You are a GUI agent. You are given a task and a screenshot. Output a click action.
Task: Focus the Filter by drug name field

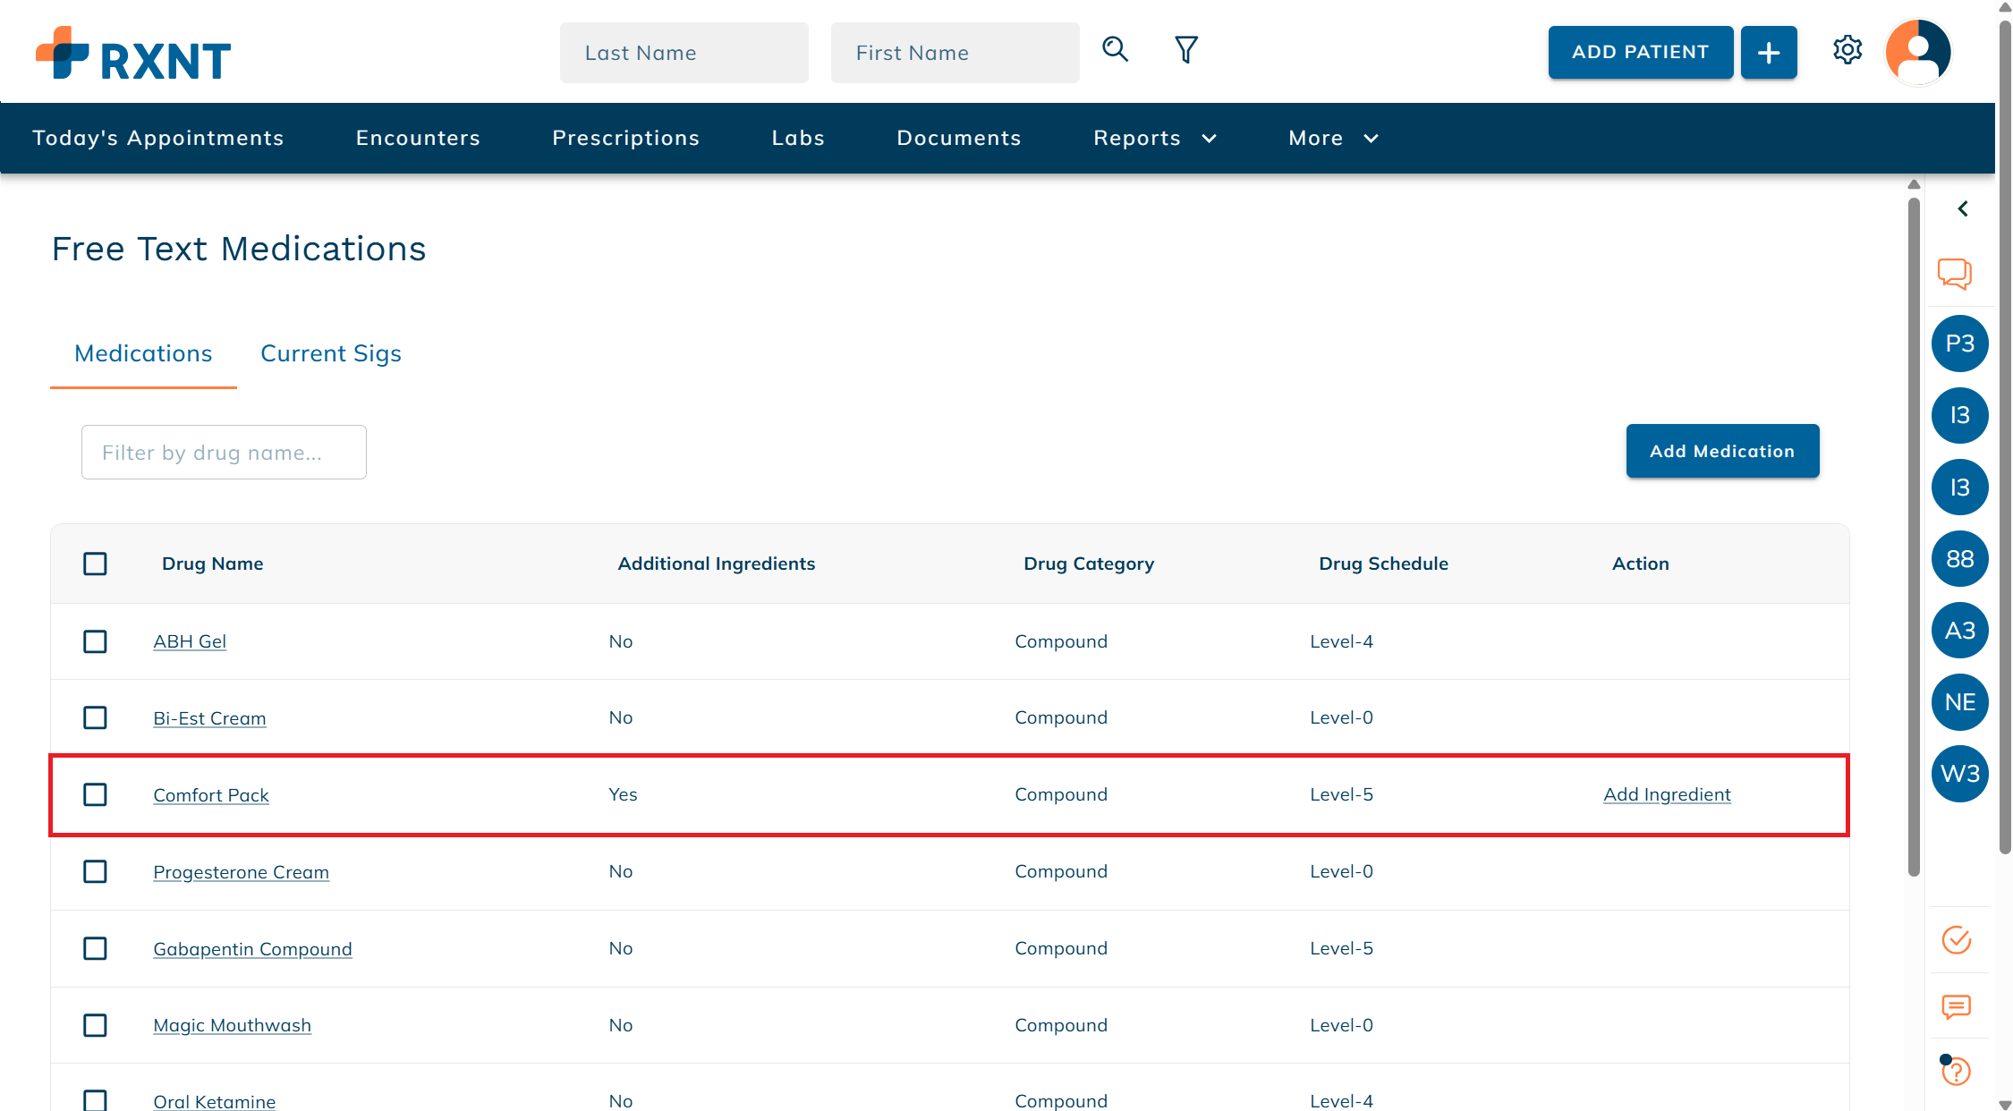coord(224,453)
